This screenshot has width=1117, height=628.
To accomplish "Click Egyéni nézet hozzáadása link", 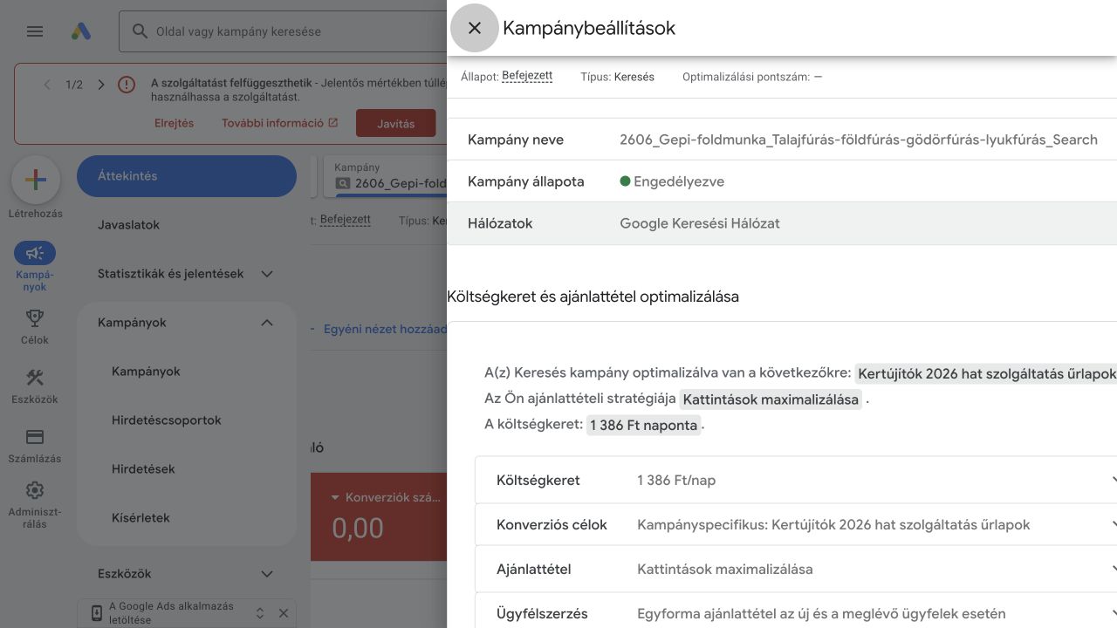I will (384, 330).
